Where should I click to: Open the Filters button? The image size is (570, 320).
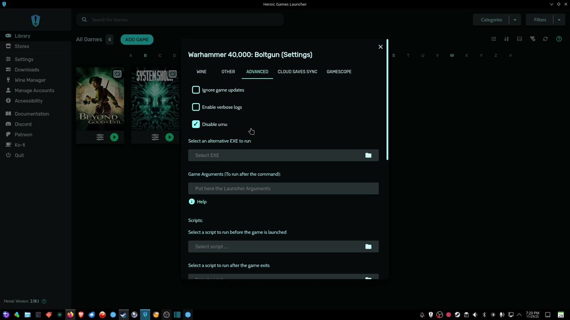click(540, 20)
